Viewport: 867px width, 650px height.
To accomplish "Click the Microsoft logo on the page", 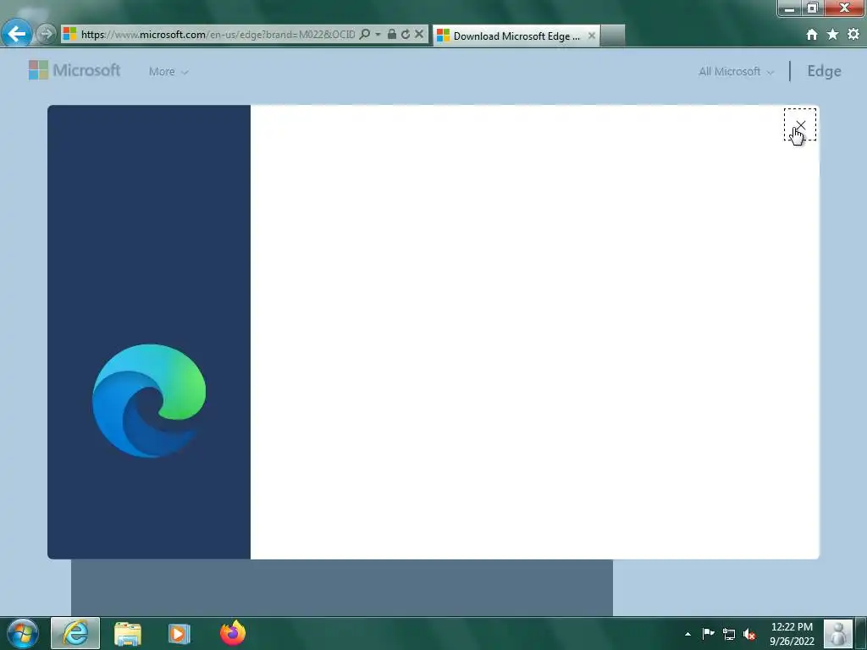I will pos(75,70).
